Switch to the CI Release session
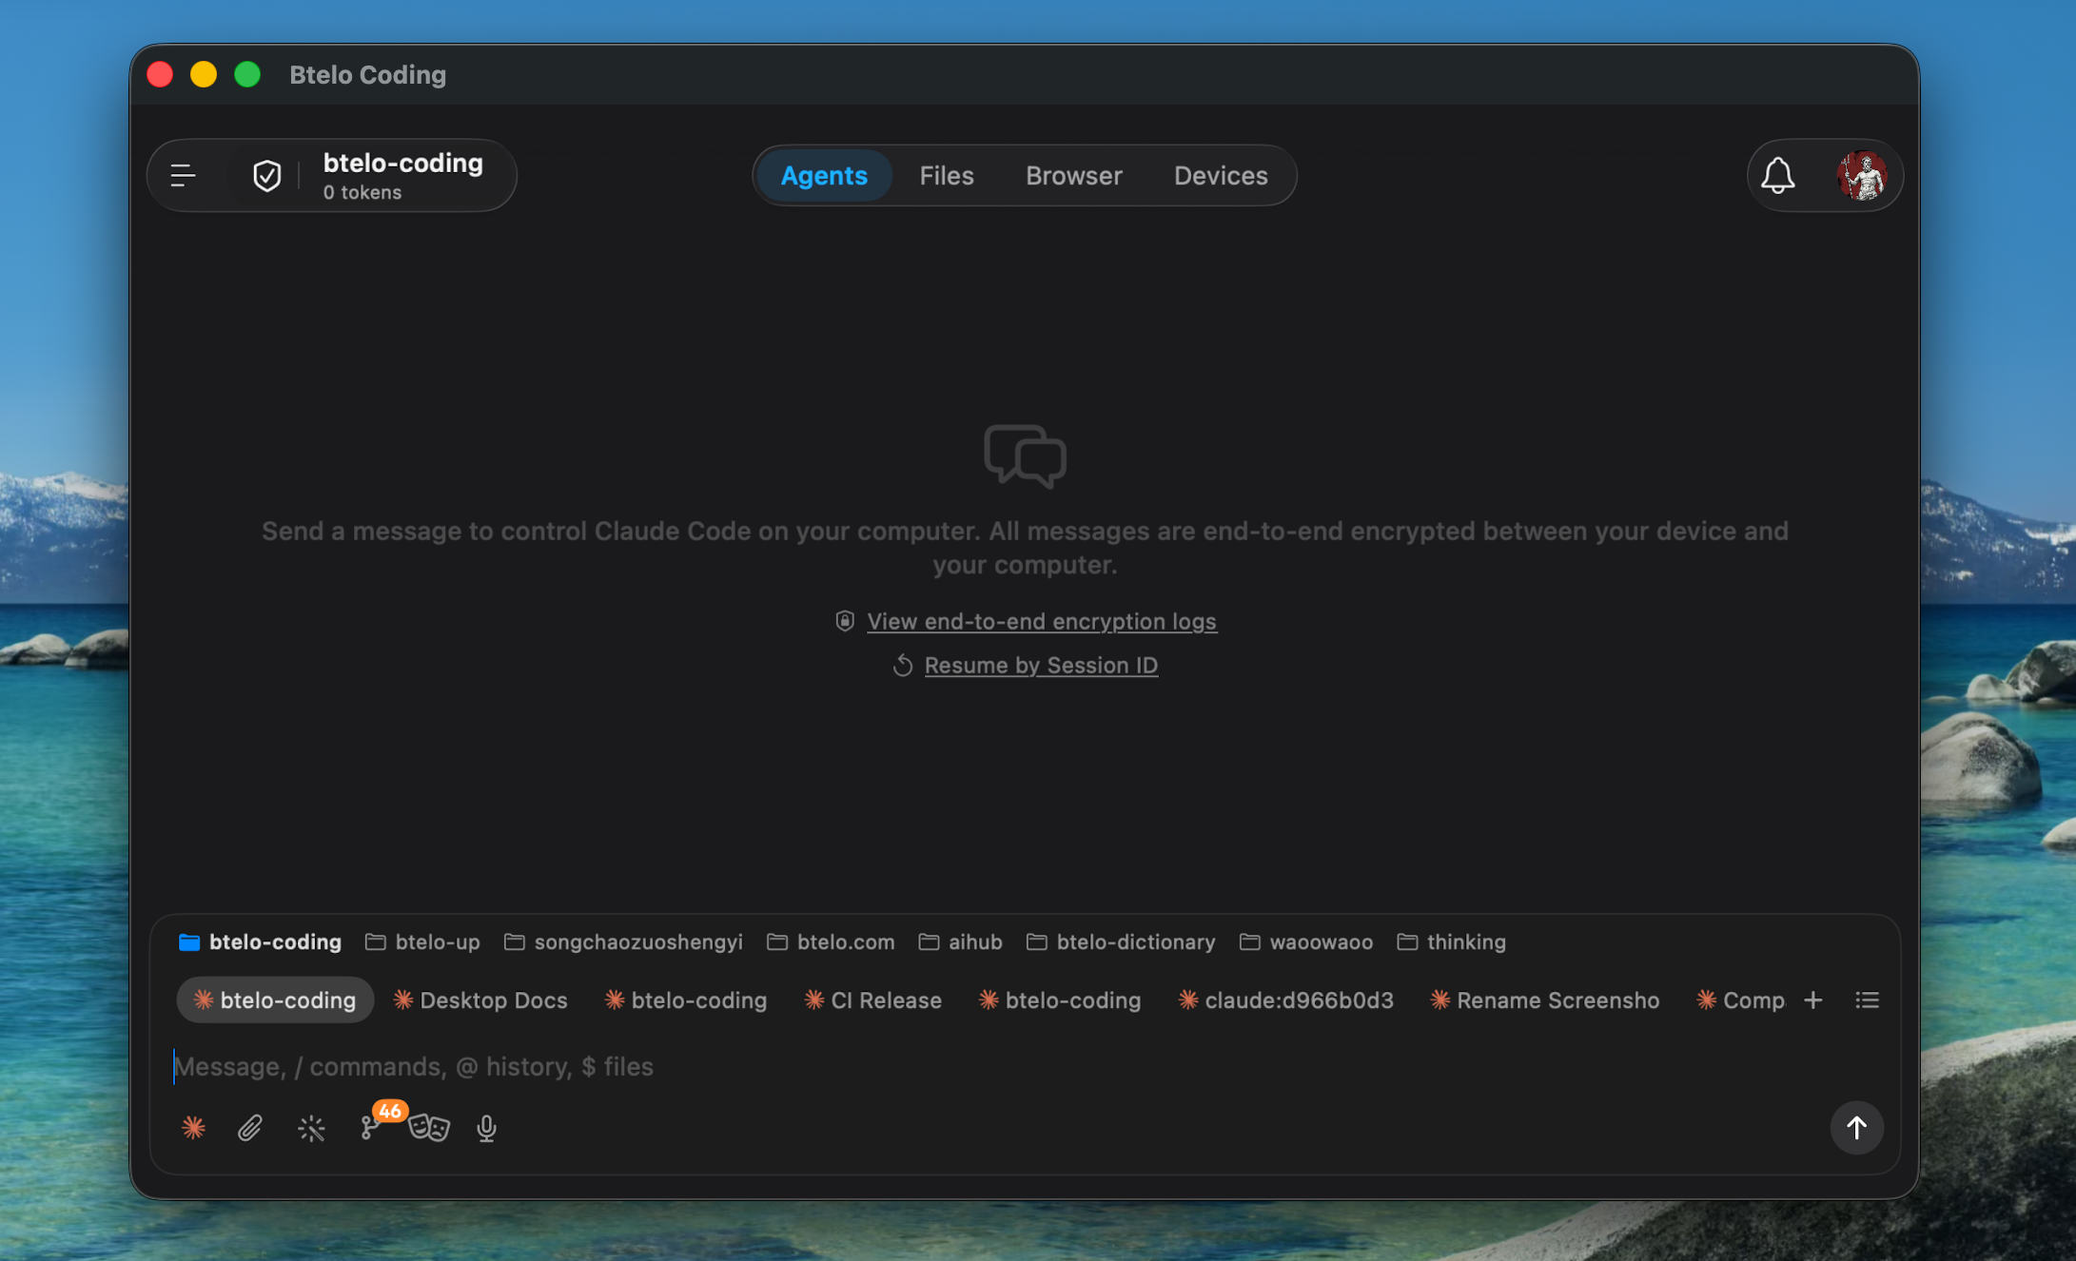The width and height of the screenshot is (2076, 1261). point(872,999)
